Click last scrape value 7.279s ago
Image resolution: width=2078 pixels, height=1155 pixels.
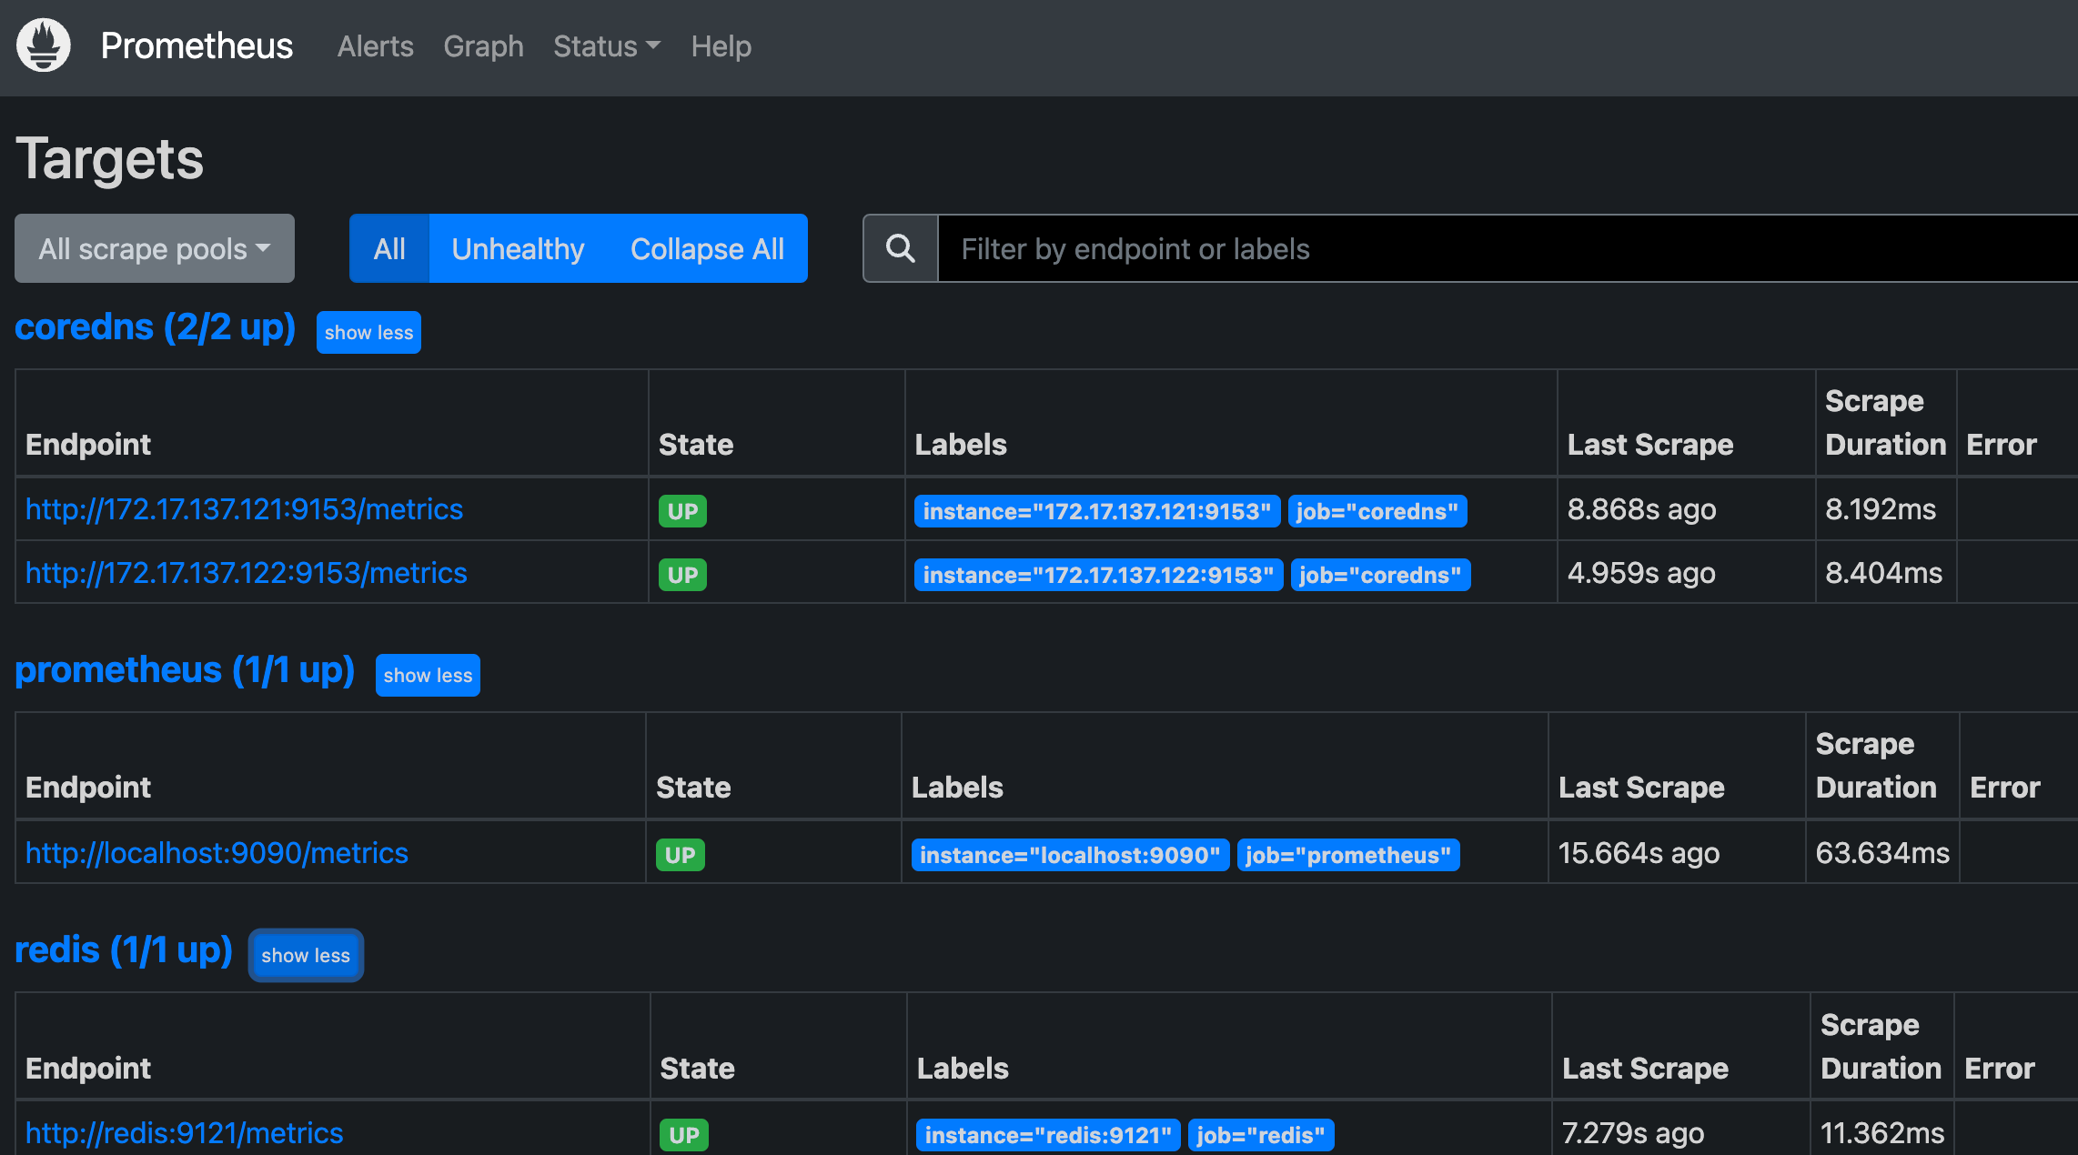tap(1633, 1133)
